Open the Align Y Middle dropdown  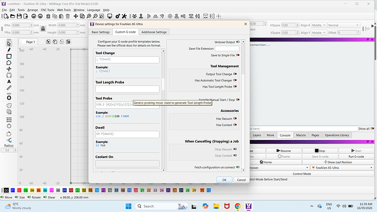tap(319, 32)
